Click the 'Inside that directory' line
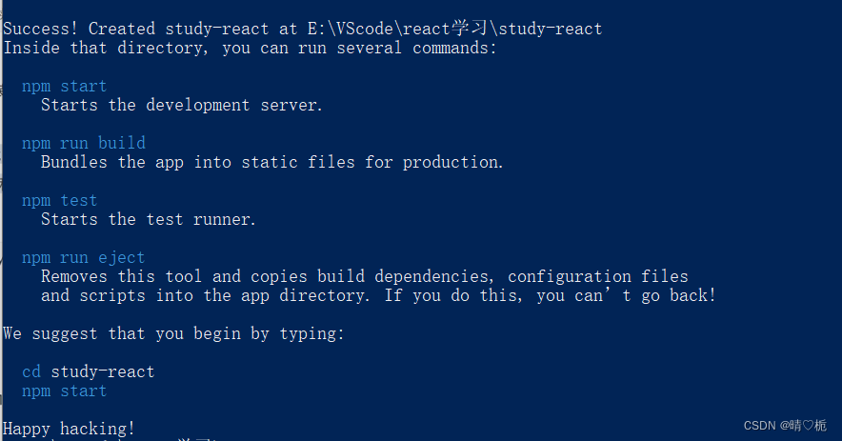 pos(250,48)
